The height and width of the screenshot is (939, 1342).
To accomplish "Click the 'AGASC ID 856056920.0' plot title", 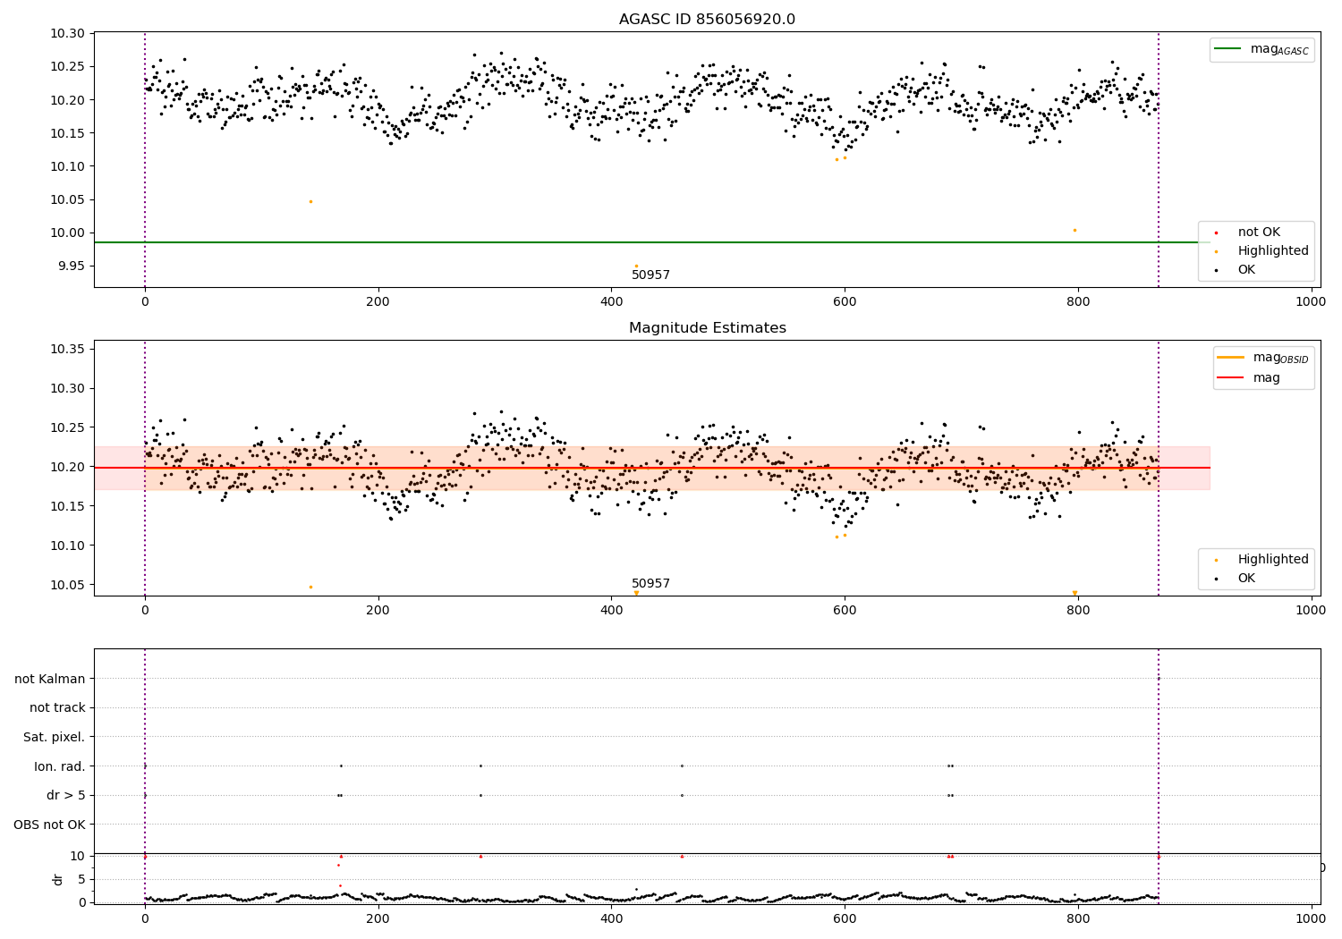I will (707, 20).
